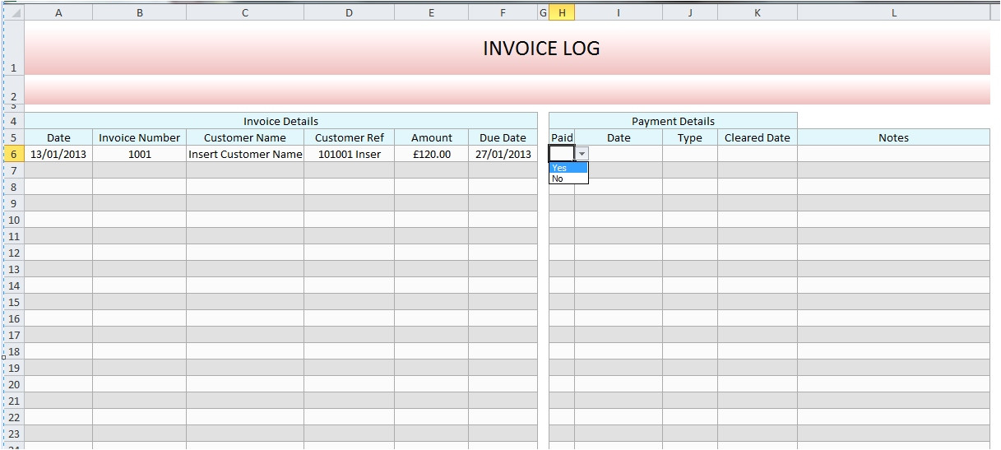Click the INVOICE LOG title cell

[541, 49]
